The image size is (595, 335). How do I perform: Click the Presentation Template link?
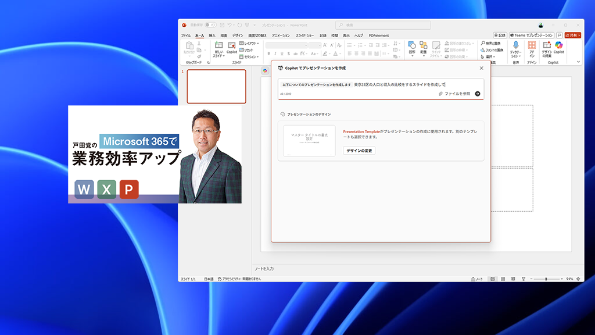point(361,131)
